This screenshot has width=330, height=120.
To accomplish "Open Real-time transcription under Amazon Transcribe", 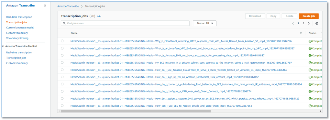I will pos(19,17).
